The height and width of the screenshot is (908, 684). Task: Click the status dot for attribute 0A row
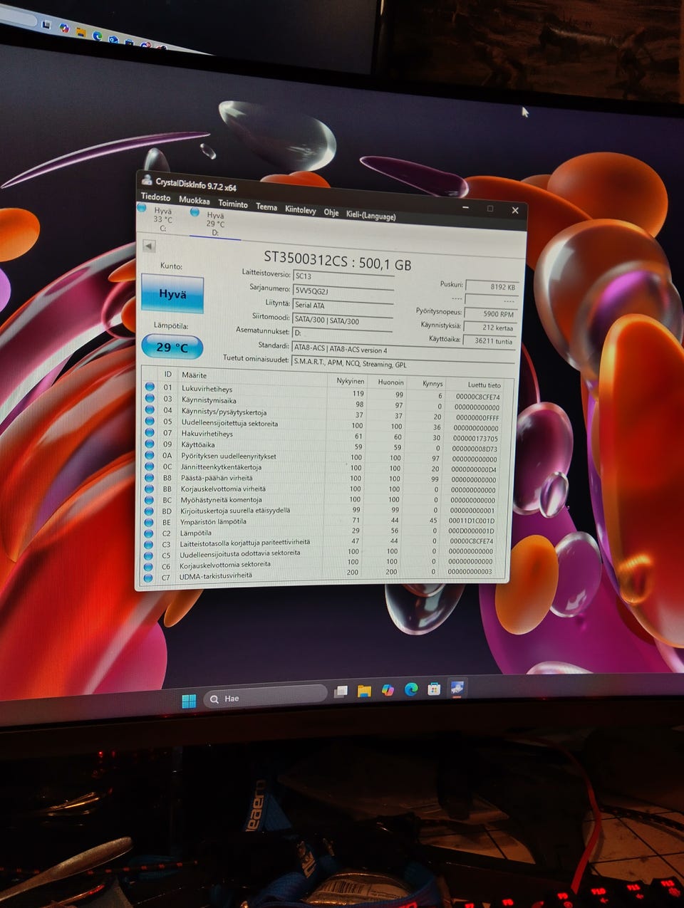(150, 454)
